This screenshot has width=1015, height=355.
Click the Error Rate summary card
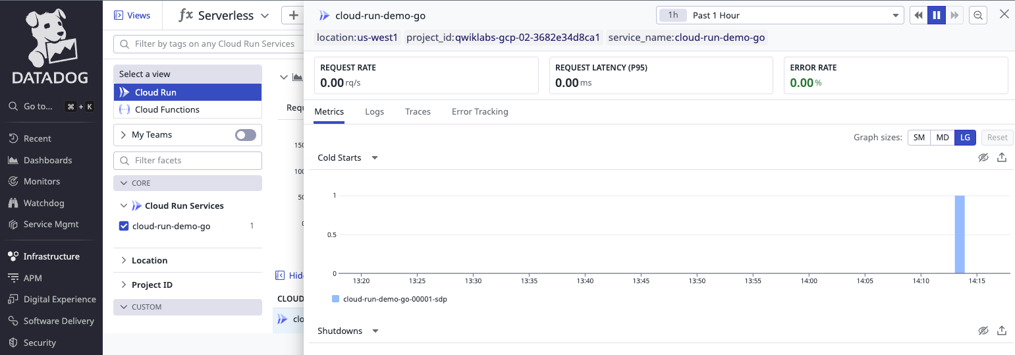tap(896, 75)
